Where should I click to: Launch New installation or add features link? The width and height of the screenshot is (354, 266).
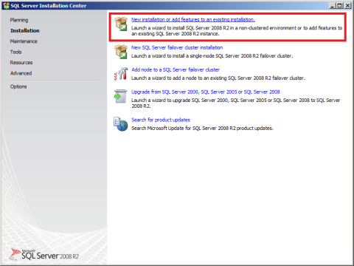pos(193,19)
